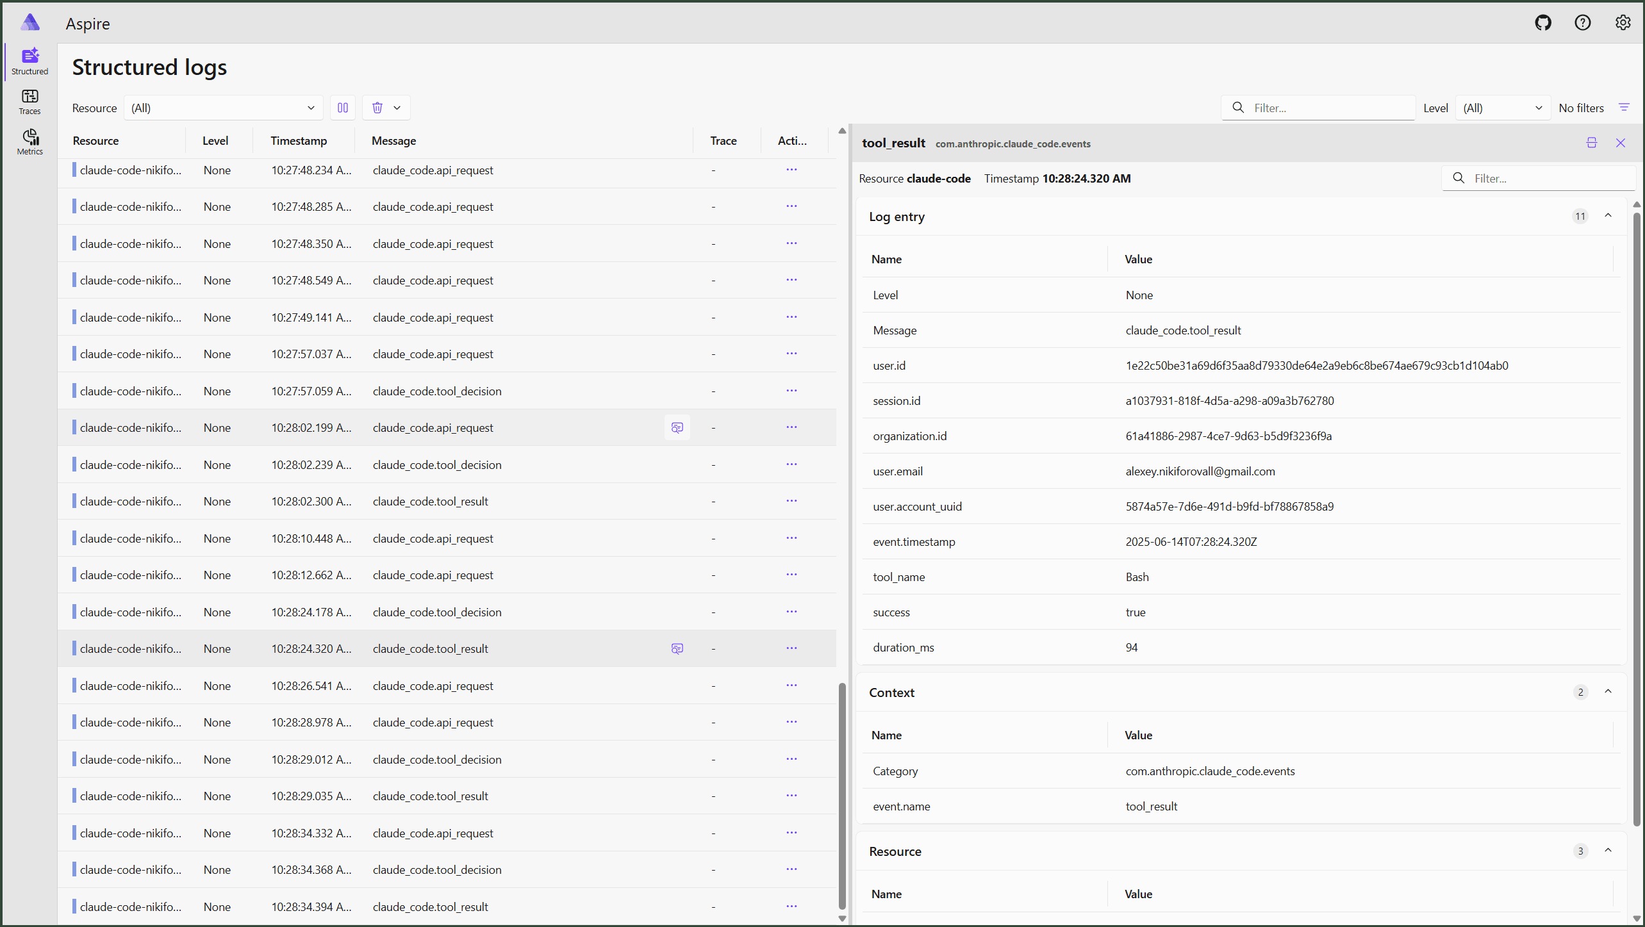
Task: Collapse the Context section
Action: [1608, 692]
